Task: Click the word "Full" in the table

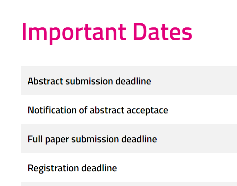Action: (x=34, y=139)
